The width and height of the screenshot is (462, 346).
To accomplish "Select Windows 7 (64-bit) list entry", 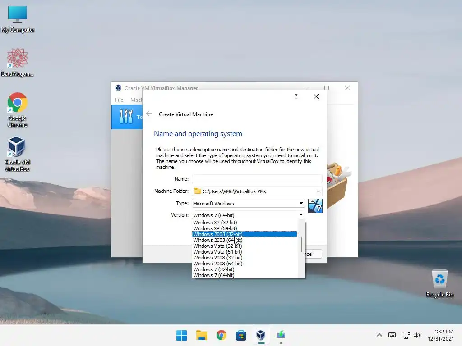I will [245, 275].
